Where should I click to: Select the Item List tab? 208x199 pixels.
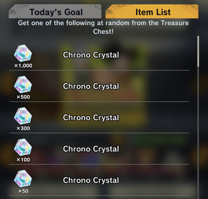[x=153, y=12]
